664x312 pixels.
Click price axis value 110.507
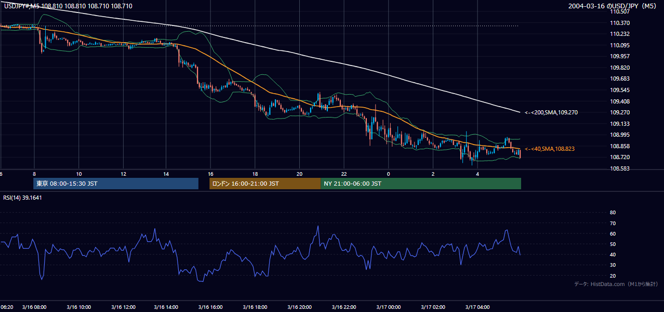(x=619, y=11)
